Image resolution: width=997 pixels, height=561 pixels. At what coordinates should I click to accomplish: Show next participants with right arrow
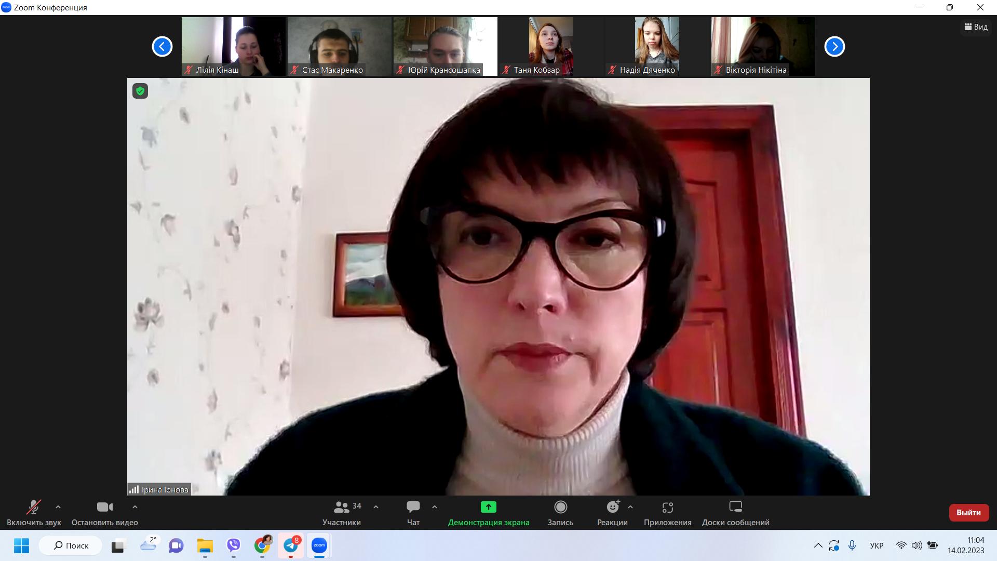(834, 47)
